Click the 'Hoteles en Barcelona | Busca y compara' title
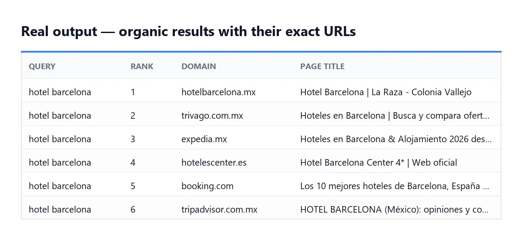The width and height of the screenshot is (522, 240). pos(395,116)
